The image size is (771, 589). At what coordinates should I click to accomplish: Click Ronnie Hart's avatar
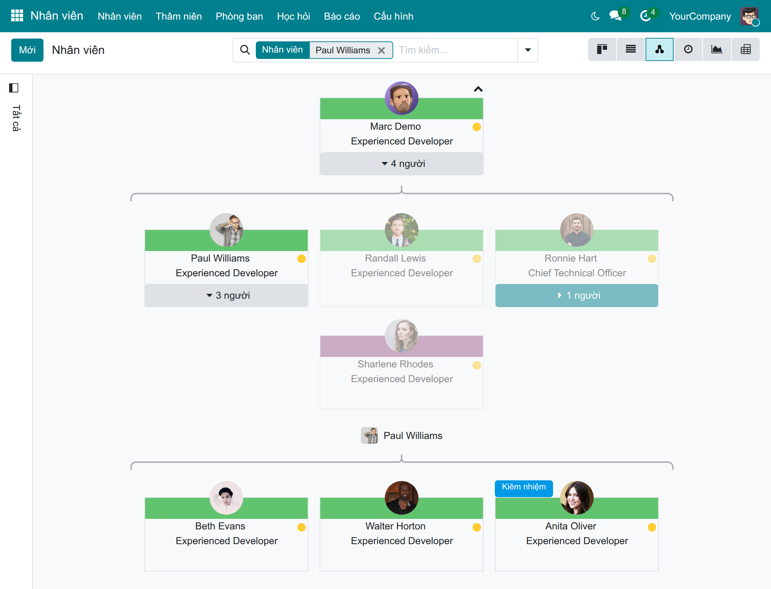click(x=577, y=230)
